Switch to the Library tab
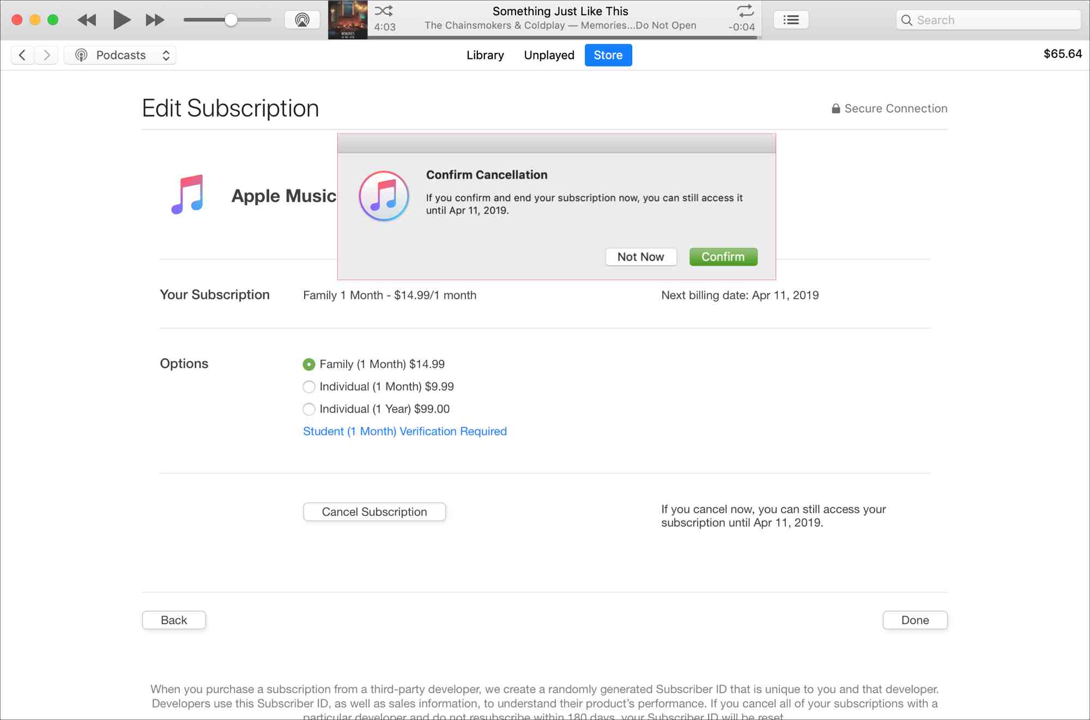 [x=485, y=55]
